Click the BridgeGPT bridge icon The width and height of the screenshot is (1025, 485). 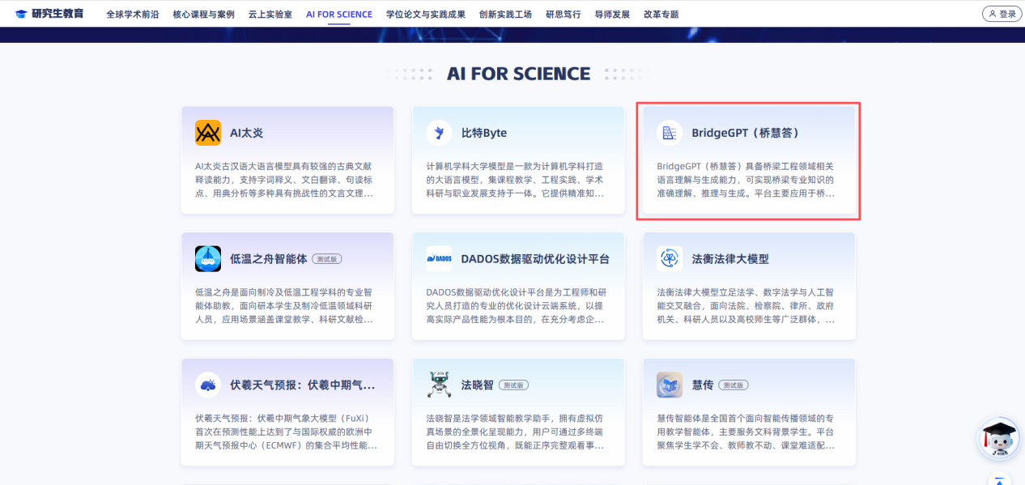click(x=670, y=133)
